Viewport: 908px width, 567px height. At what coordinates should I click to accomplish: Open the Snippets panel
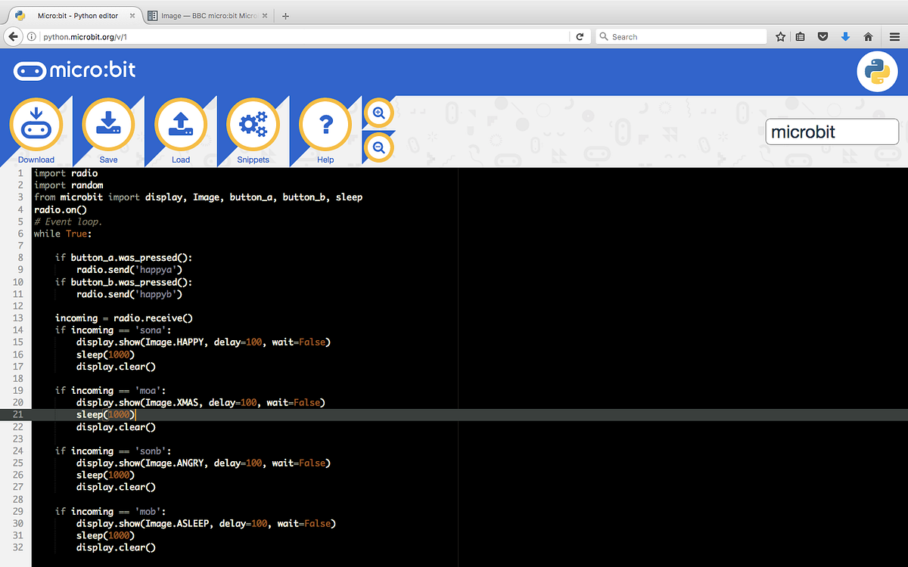click(x=253, y=123)
